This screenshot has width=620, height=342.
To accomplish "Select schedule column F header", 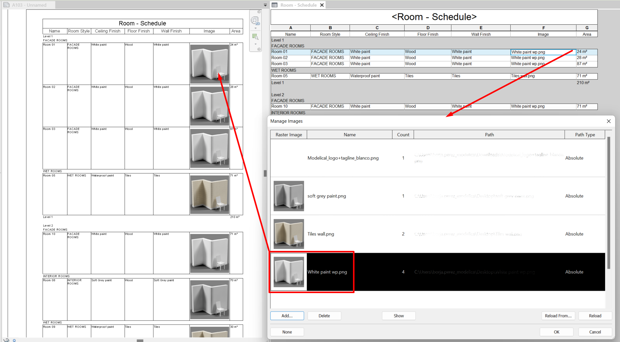I will point(543,28).
